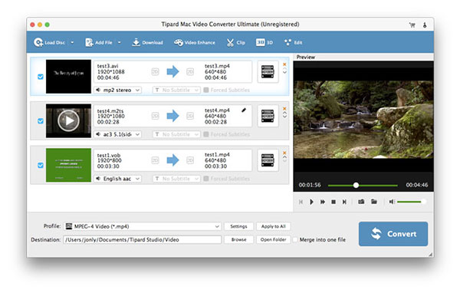The width and height of the screenshot is (460, 293).
Task: Uncheck the test1.vob file checkbox
Action: click(x=41, y=165)
